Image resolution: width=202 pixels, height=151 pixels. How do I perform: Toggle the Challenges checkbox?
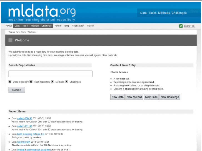(x=66, y=82)
